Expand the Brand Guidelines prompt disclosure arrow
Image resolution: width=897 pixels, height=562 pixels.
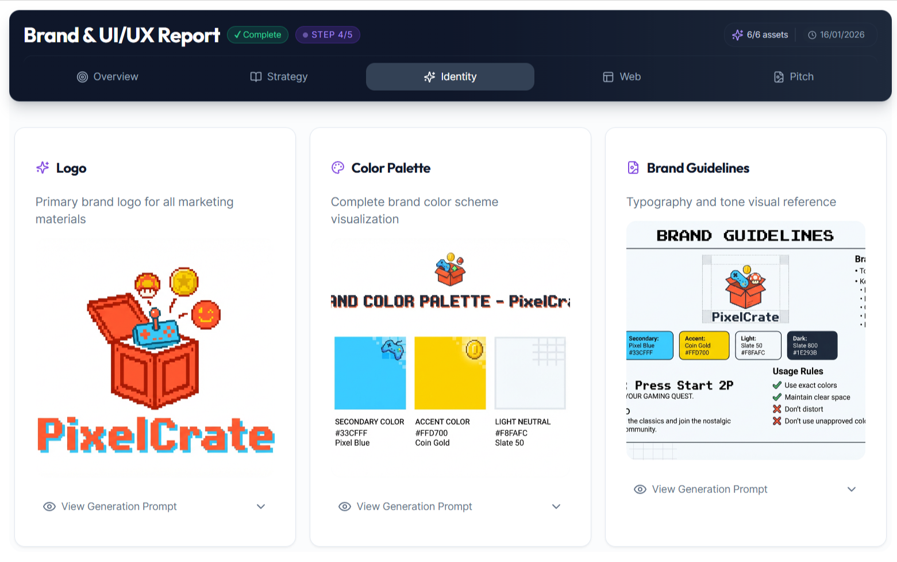[x=852, y=489]
